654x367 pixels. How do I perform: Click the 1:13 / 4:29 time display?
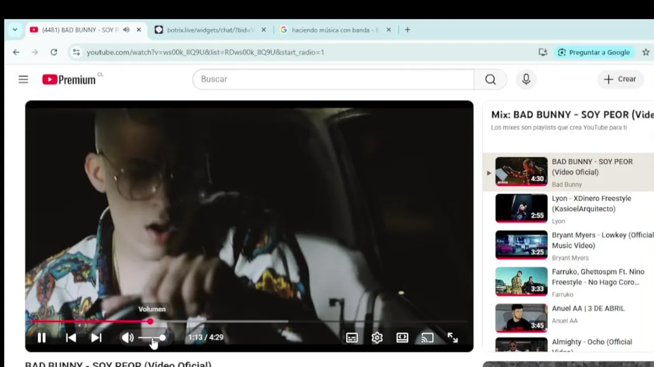coord(206,337)
